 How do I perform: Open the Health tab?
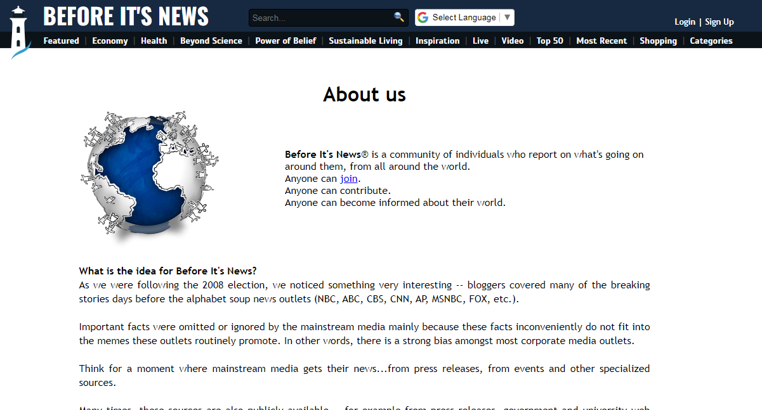[154, 41]
